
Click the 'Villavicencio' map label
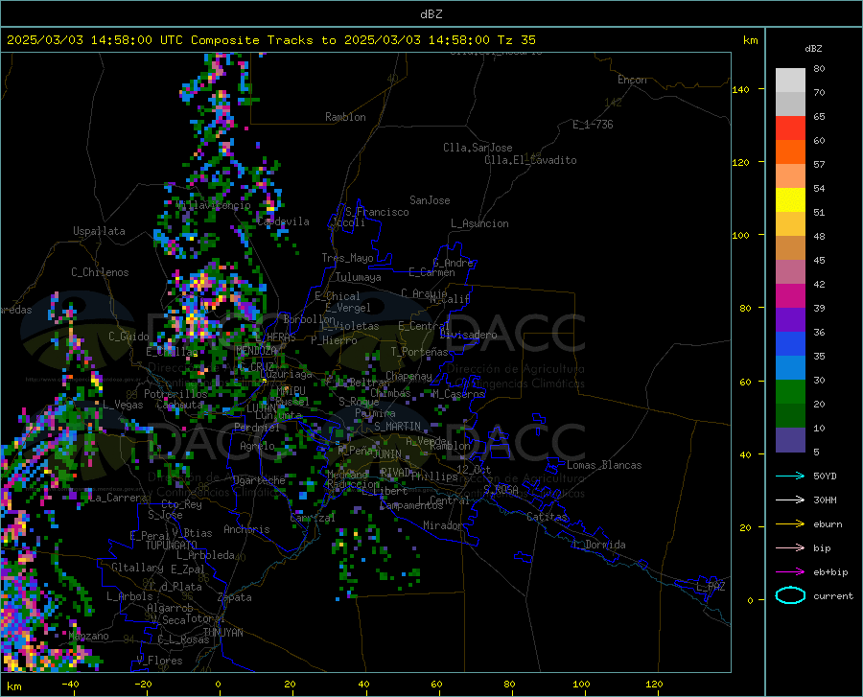click(x=214, y=205)
